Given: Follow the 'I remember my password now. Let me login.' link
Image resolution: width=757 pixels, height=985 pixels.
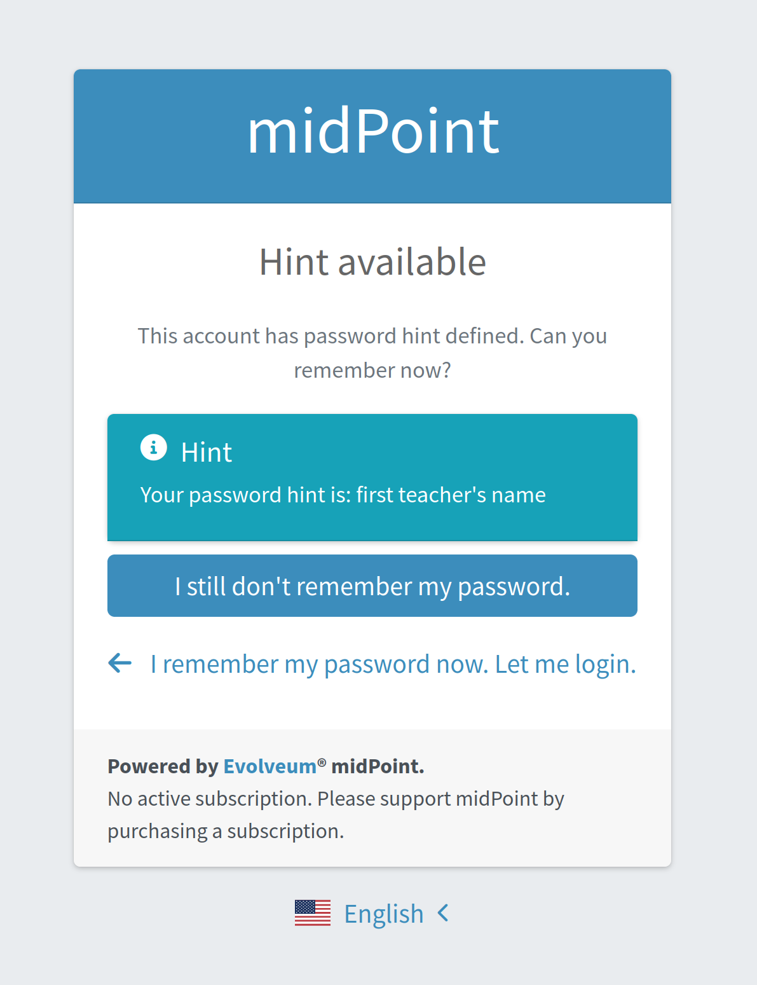Looking at the screenshot, I should [x=393, y=663].
